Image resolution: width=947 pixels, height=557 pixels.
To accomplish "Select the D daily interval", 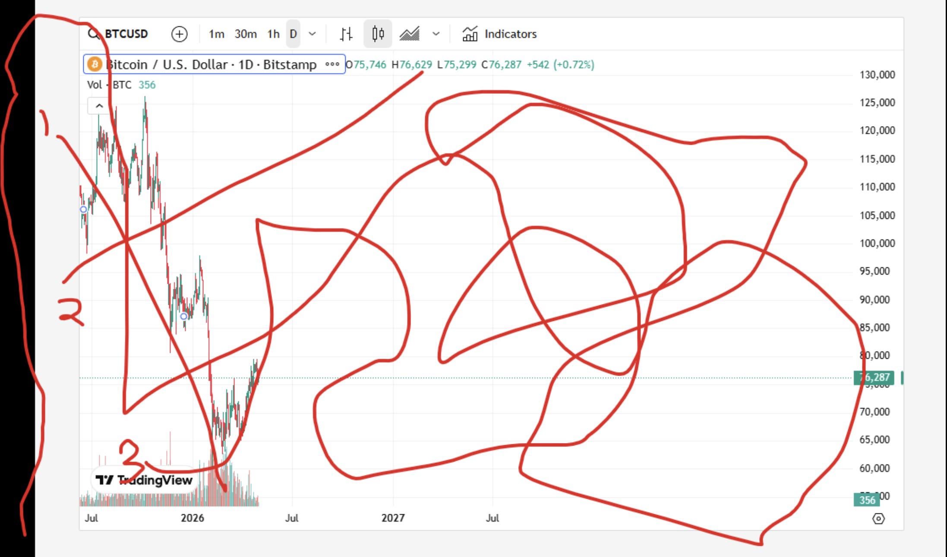I will 293,34.
